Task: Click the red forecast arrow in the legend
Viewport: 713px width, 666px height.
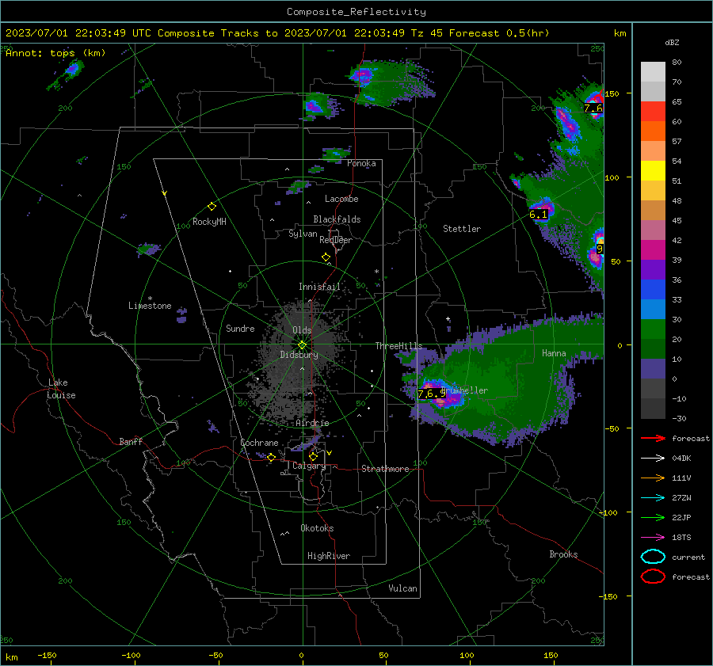Action: 653,438
